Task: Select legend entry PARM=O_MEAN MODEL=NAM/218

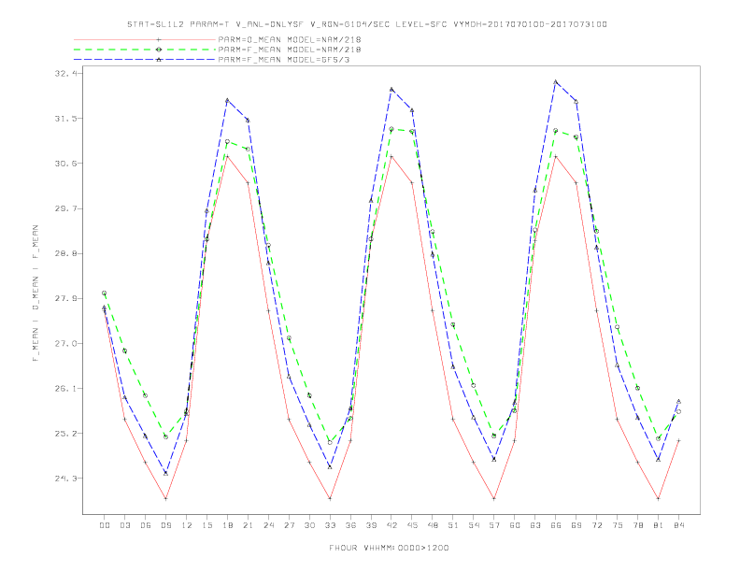Action: pos(290,39)
